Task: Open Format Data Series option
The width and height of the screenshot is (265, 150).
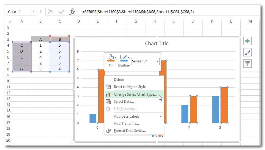Action: tap(130, 131)
